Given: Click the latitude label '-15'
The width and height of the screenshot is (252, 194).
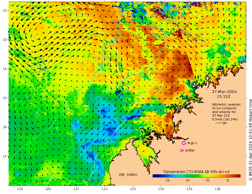Looking at the screenshot, I should click(4, 98).
